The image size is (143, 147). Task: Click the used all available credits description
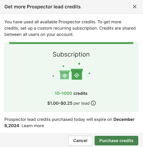(70, 28)
